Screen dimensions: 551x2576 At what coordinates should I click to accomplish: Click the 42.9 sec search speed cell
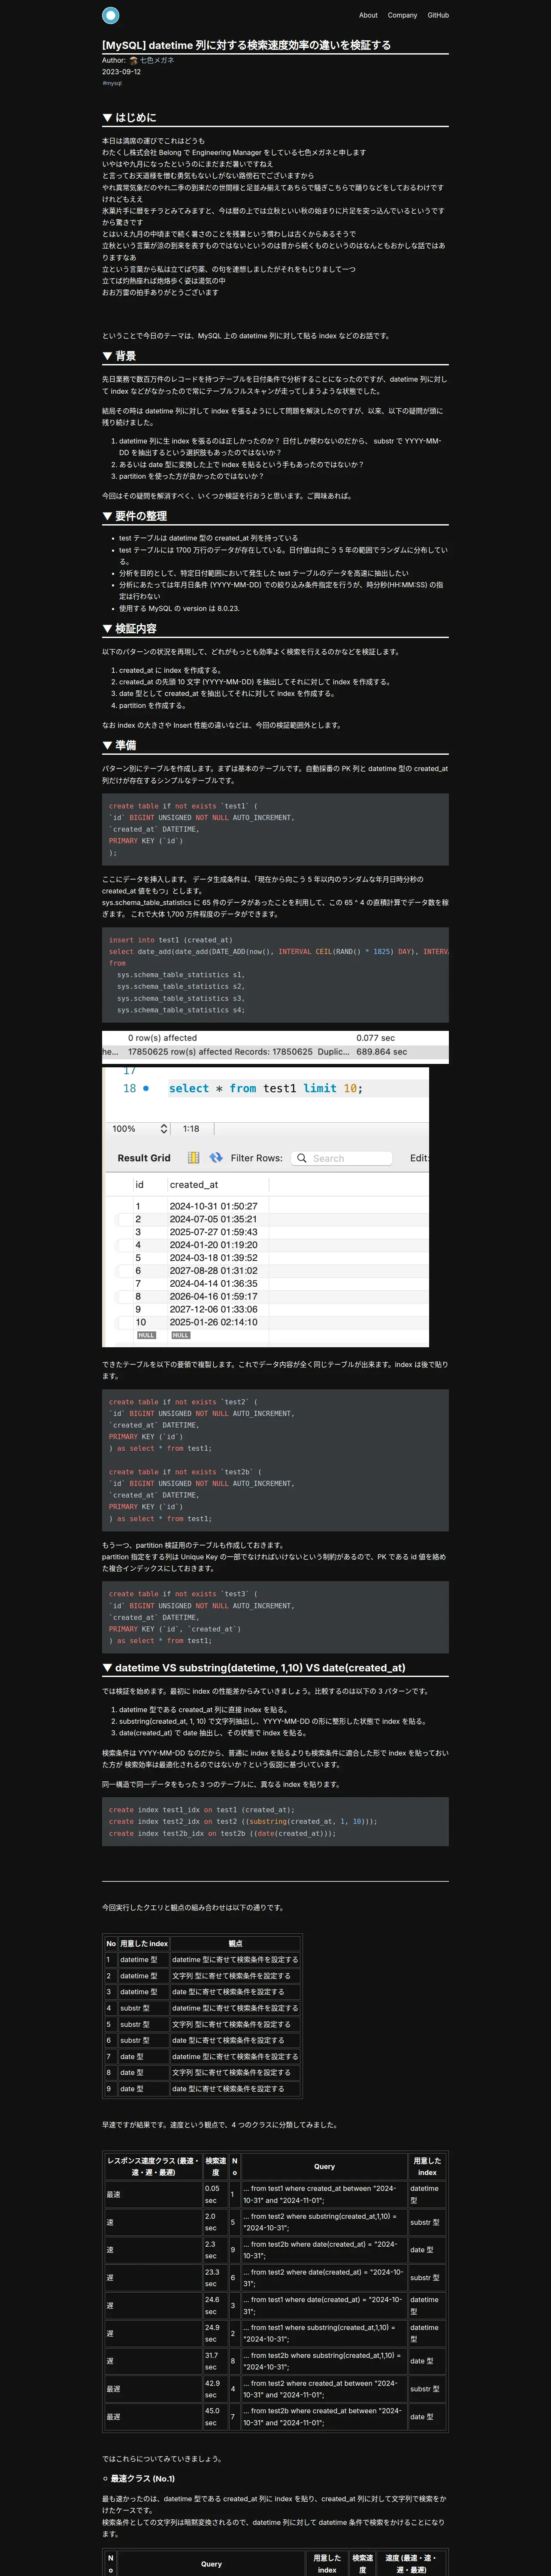pos(215,2389)
